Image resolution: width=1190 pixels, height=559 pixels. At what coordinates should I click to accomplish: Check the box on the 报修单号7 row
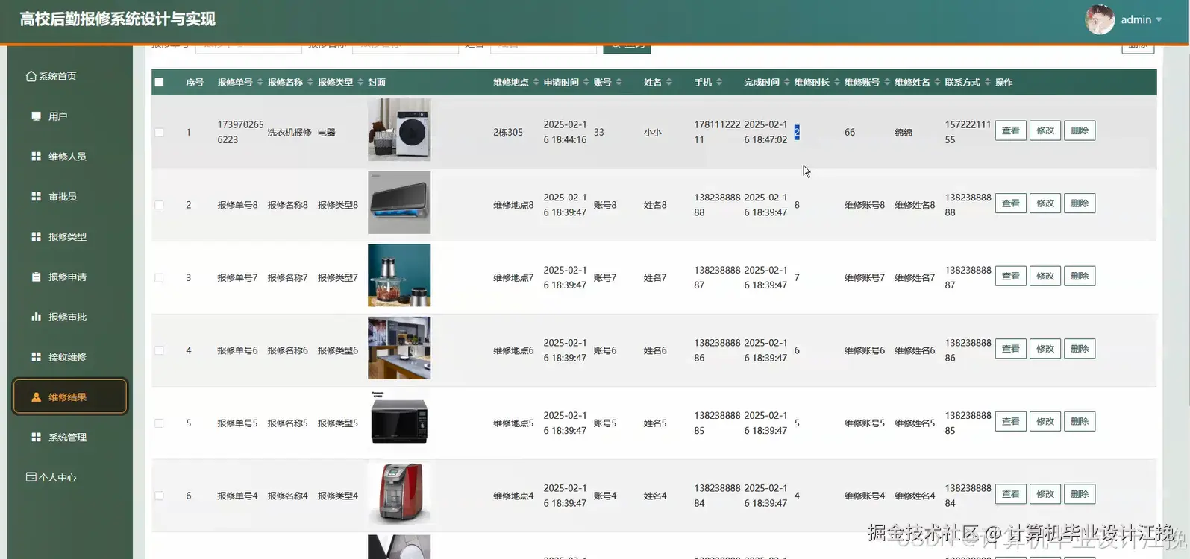click(x=159, y=278)
